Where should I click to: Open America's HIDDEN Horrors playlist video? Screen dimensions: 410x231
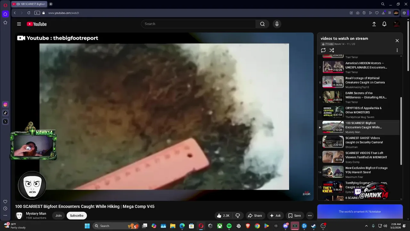point(359,67)
